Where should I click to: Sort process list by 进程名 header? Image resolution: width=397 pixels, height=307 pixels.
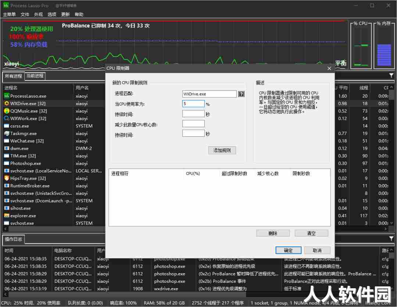click(x=38, y=88)
